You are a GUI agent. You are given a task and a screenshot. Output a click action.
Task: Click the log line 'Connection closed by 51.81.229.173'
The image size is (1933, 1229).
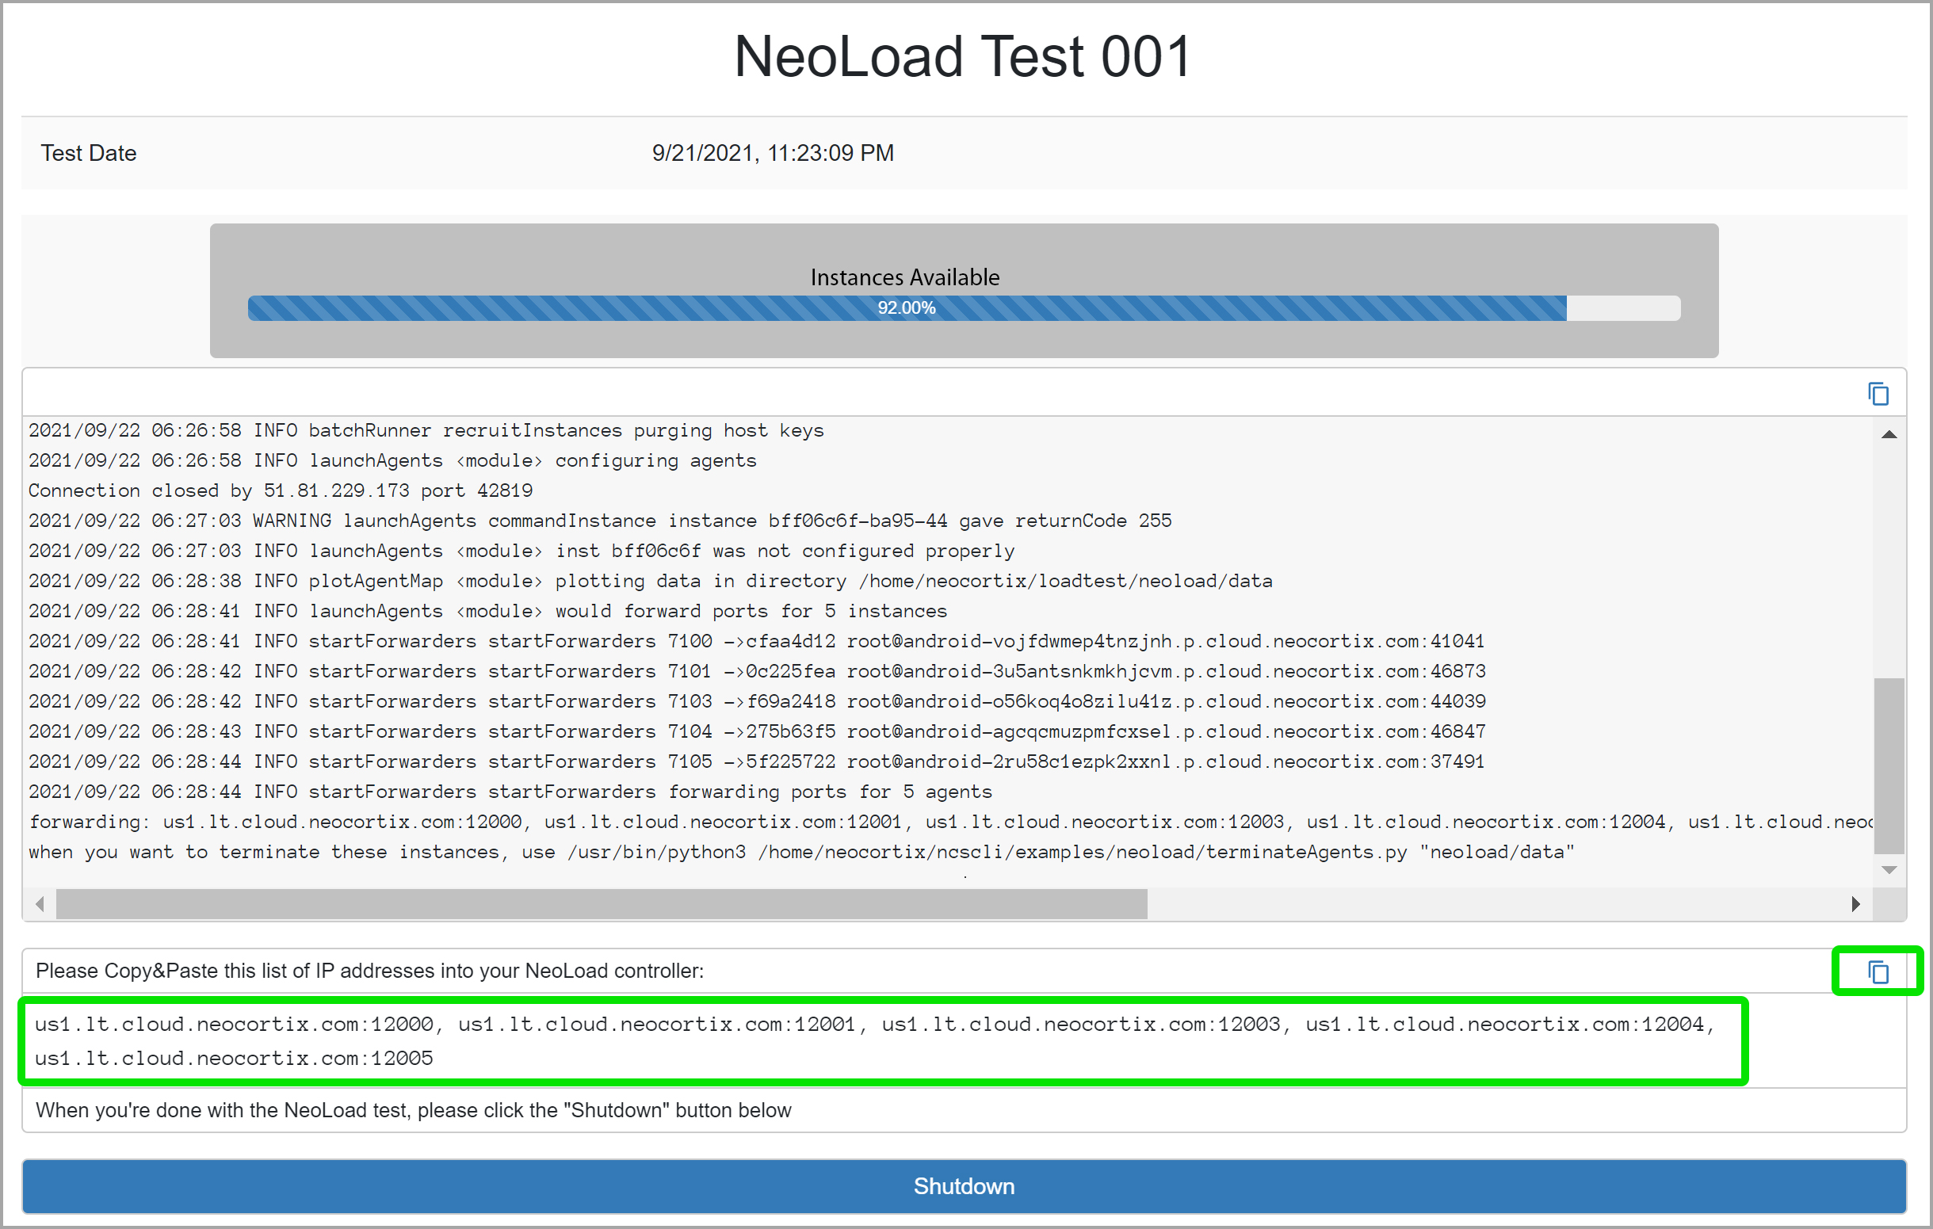pos(280,490)
